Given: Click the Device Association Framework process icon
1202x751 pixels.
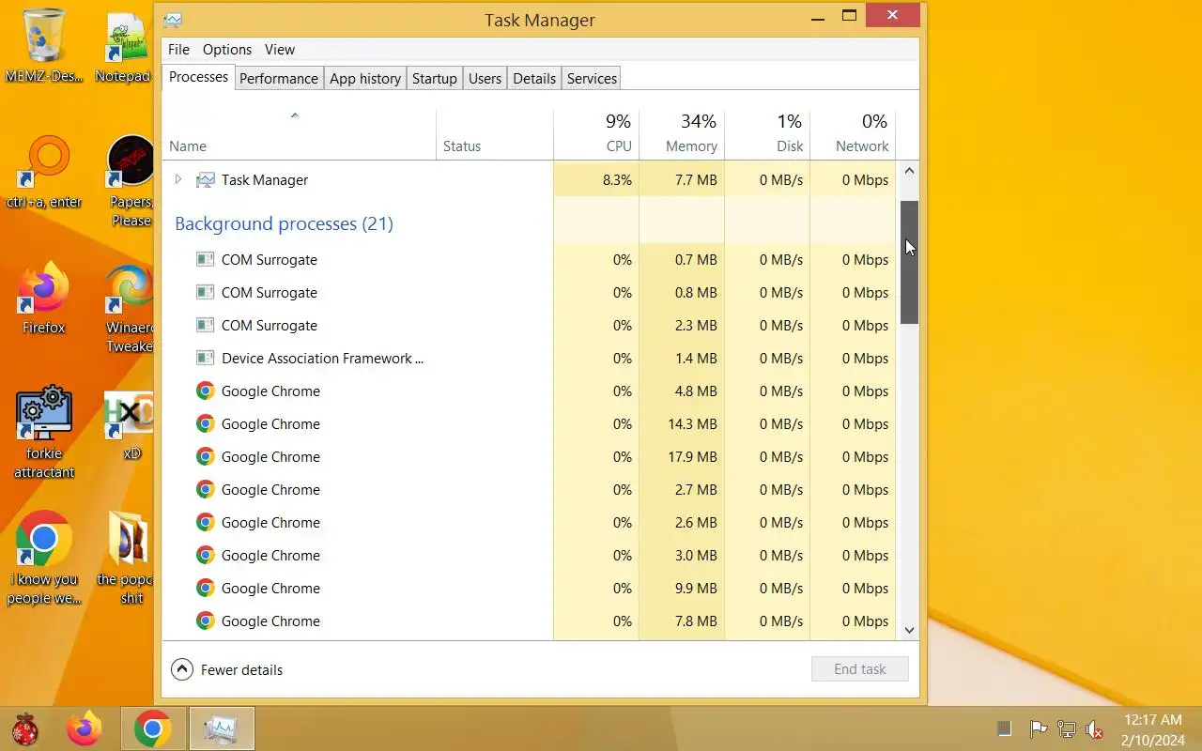Looking at the screenshot, I should [205, 358].
